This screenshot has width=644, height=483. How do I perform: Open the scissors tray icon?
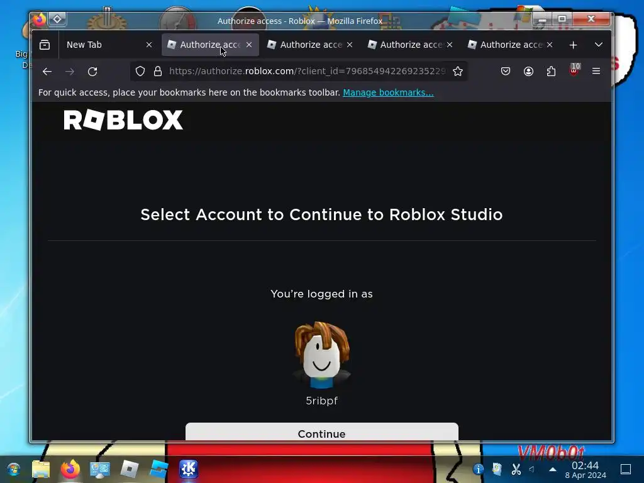click(516, 469)
